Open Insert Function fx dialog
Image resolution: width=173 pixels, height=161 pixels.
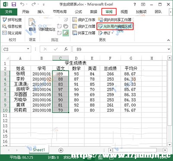coord(66,49)
